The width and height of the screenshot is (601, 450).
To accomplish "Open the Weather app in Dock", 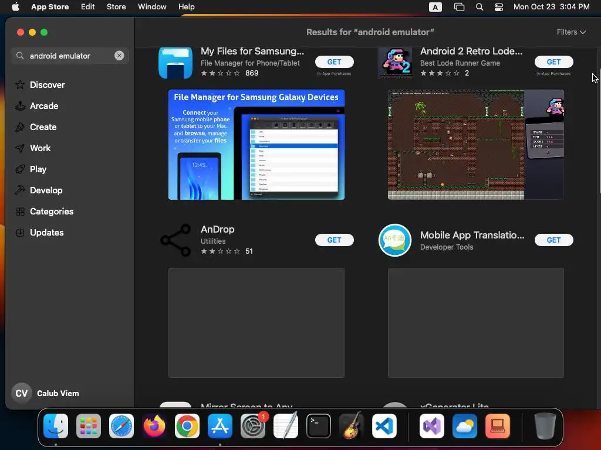I will pyautogui.click(x=465, y=425).
